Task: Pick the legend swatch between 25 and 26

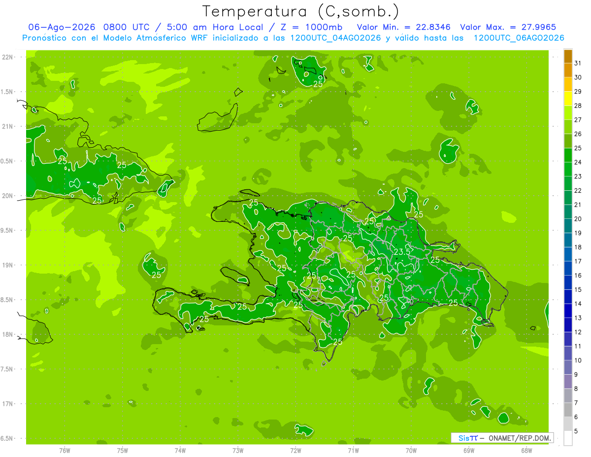Action: coord(568,141)
